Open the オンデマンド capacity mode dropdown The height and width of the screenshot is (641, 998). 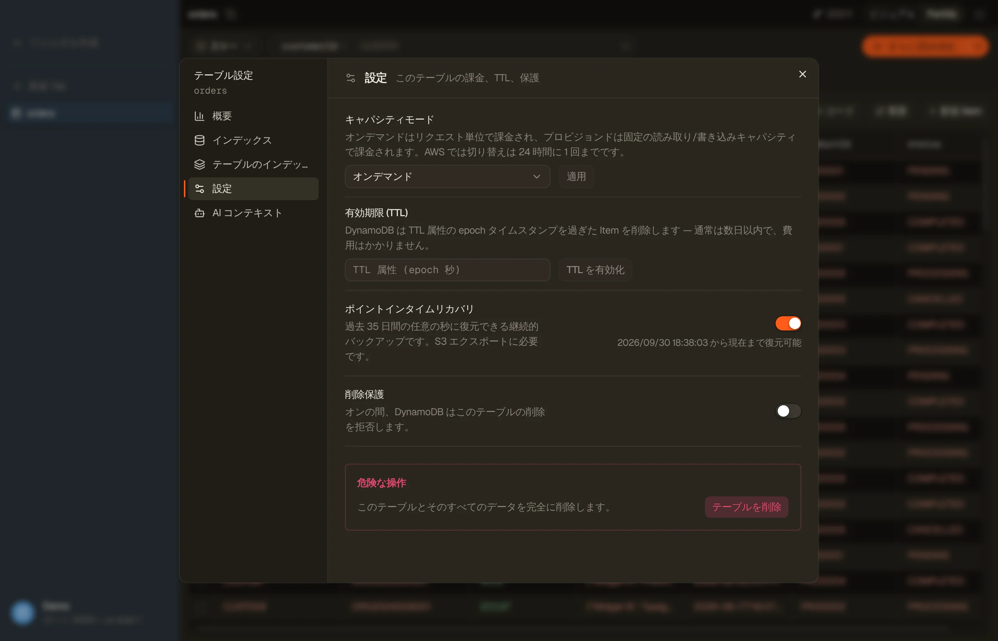[x=447, y=177]
